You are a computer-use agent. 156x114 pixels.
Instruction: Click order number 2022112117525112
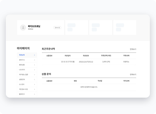tap(86, 62)
